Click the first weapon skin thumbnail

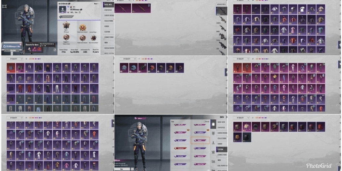coord(123,8)
